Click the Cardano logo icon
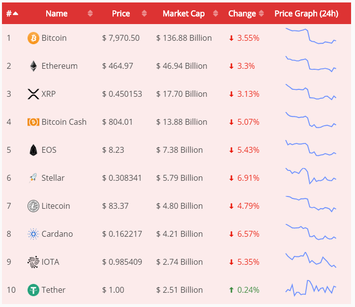This screenshot has width=355, height=307. coord(33,234)
